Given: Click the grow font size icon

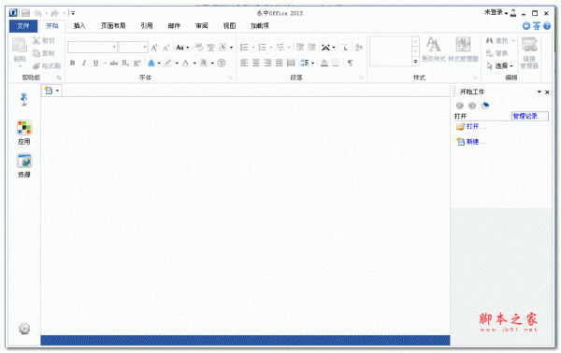Looking at the screenshot, I should [154, 48].
